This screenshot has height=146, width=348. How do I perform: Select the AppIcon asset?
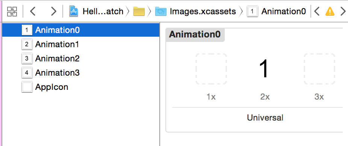point(81,87)
